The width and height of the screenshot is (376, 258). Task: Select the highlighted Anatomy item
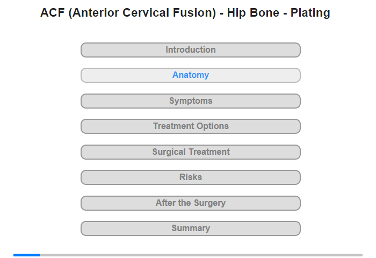click(190, 75)
